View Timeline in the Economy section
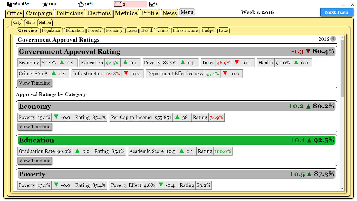The image size is (357, 201). tap(35, 127)
